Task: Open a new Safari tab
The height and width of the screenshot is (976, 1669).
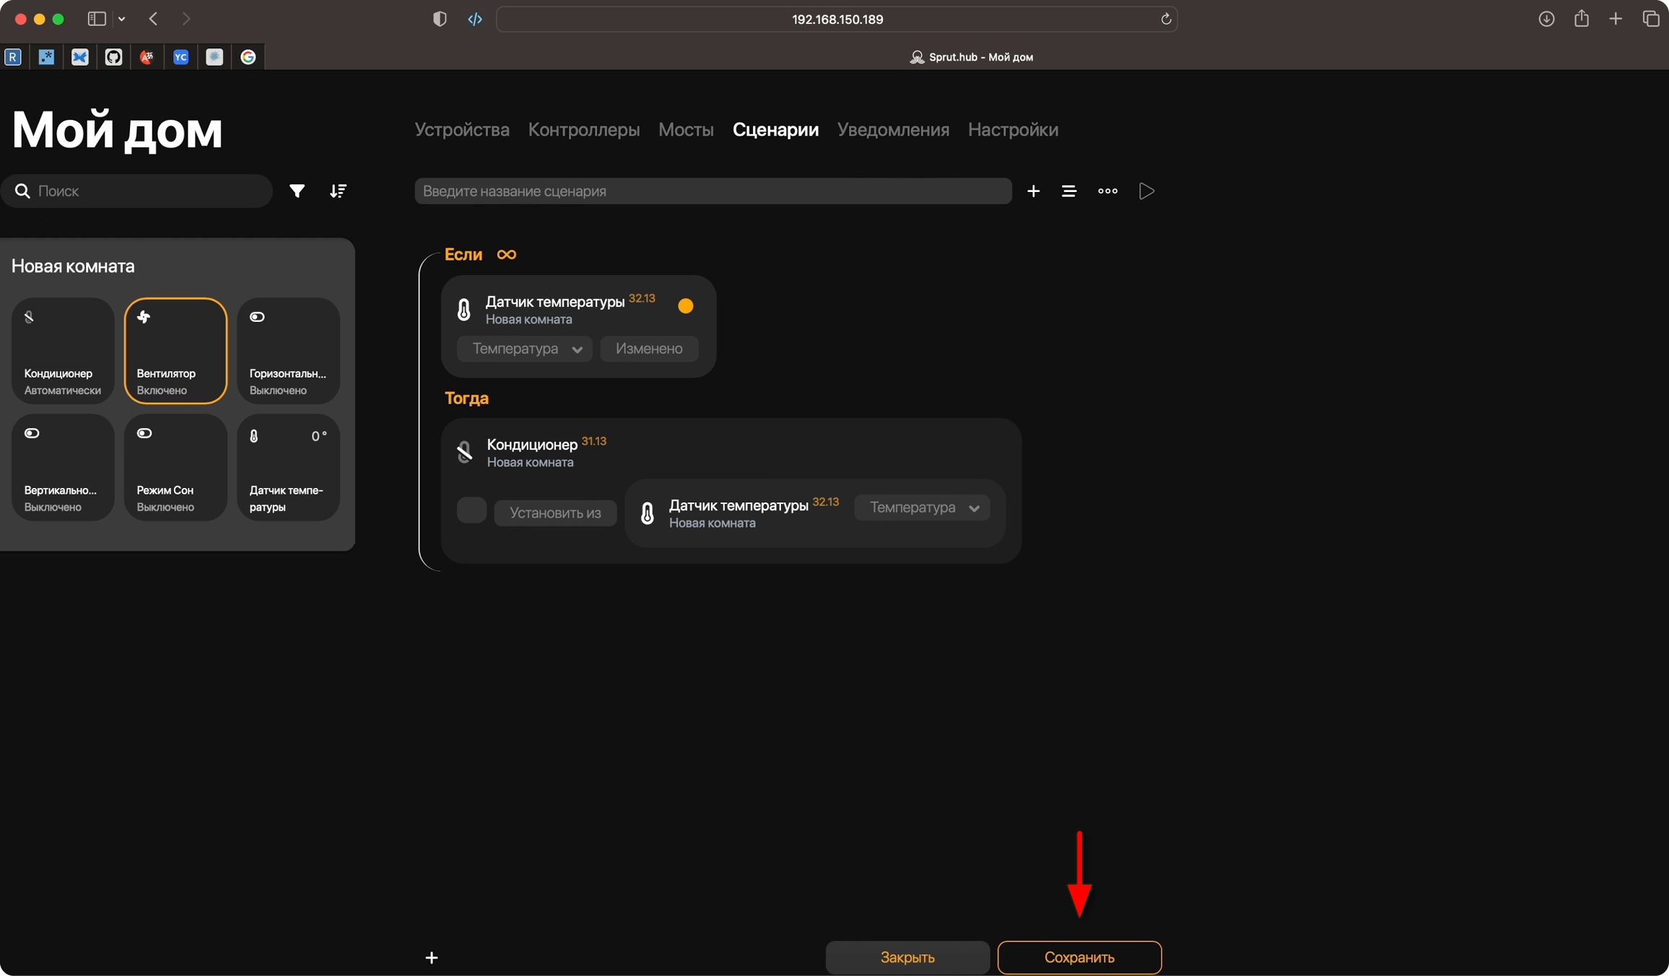Action: [1616, 19]
